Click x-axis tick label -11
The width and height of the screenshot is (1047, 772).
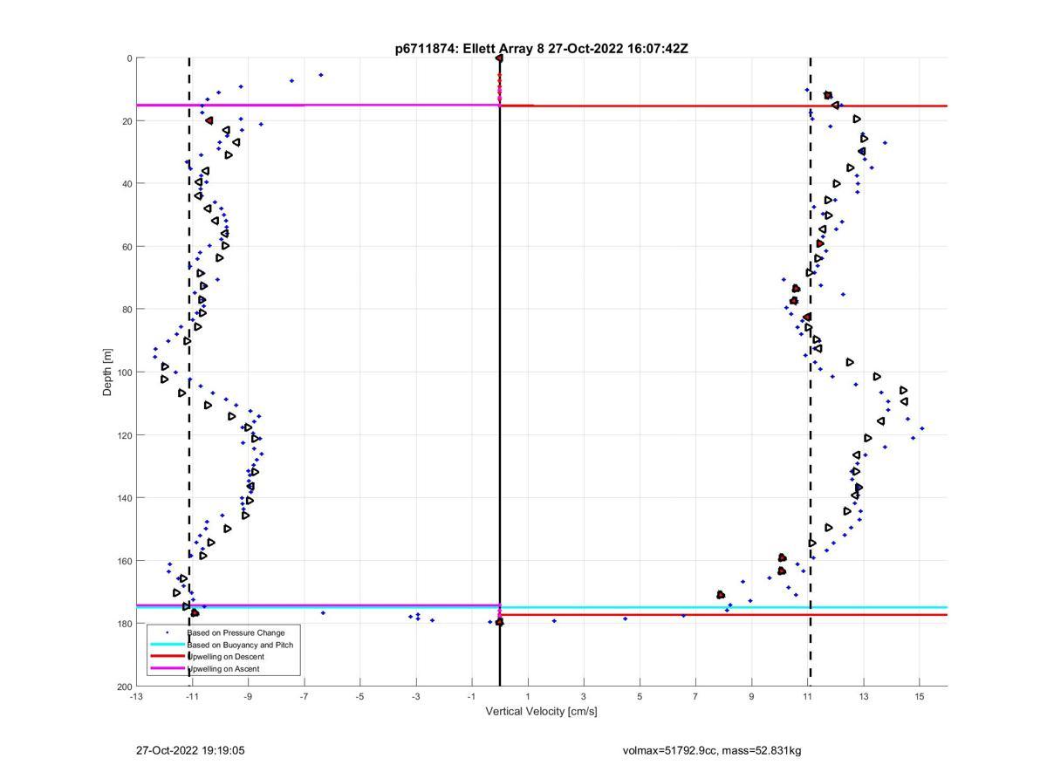[x=192, y=696]
